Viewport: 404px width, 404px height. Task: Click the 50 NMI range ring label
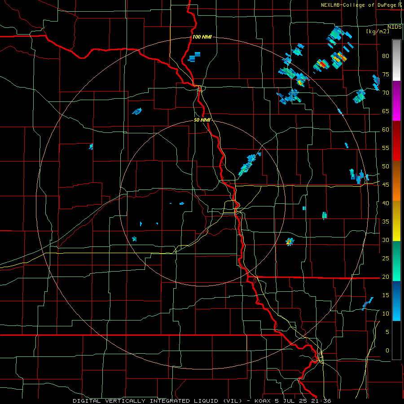pyautogui.click(x=202, y=120)
